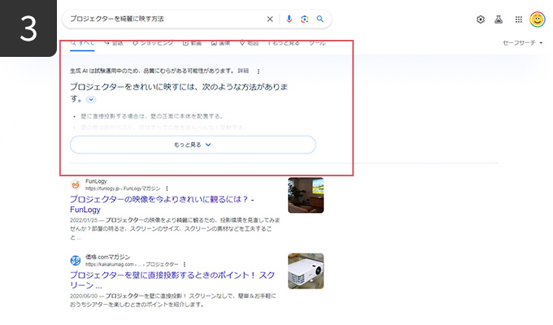Screen dimensions: 553x325
Task: Click chevron after the AI overview heading
Action: click(91, 99)
